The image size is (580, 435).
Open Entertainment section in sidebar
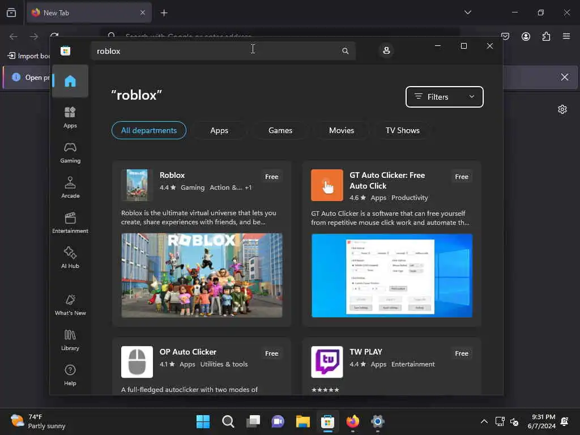[x=70, y=223]
